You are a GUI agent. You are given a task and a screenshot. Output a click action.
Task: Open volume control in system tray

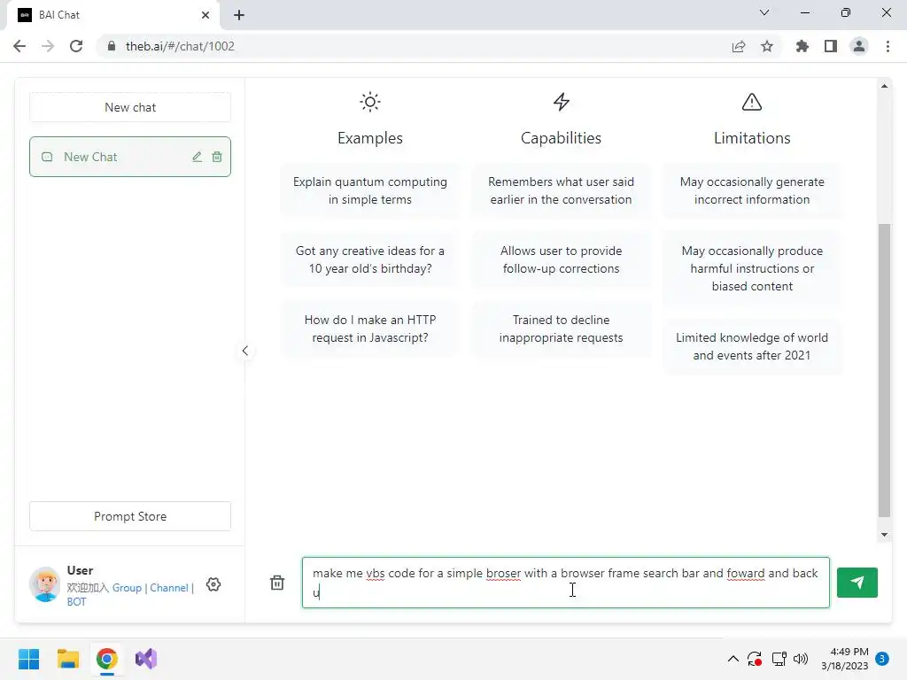(801, 659)
